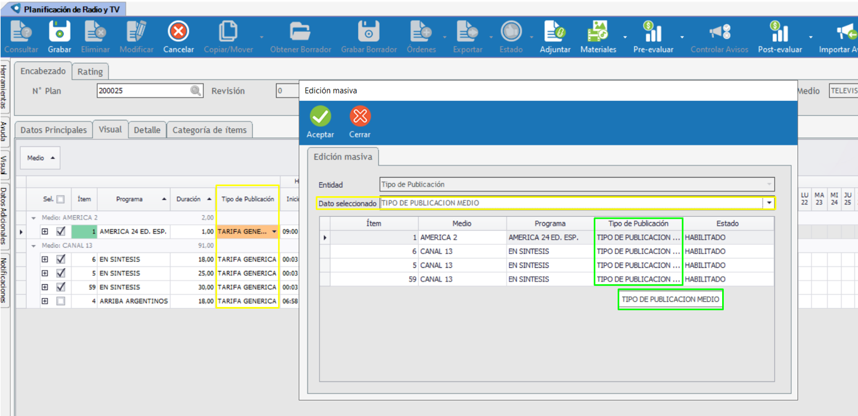Open the Entidad combo box

577,184
